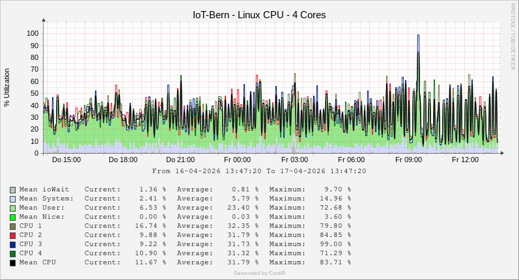Click the % Utilization axis label
Image resolution: width=519 pixels, height=280 pixels.
click(x=7, y=87)
